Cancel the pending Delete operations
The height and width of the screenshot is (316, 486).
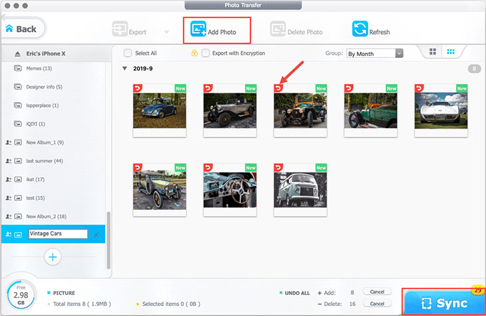click(377, 303)
